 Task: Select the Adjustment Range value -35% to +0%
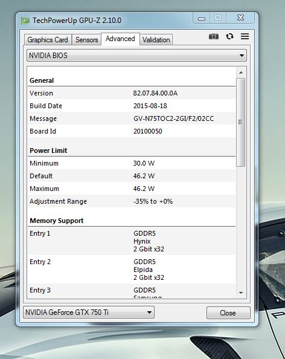pos(153,201)
